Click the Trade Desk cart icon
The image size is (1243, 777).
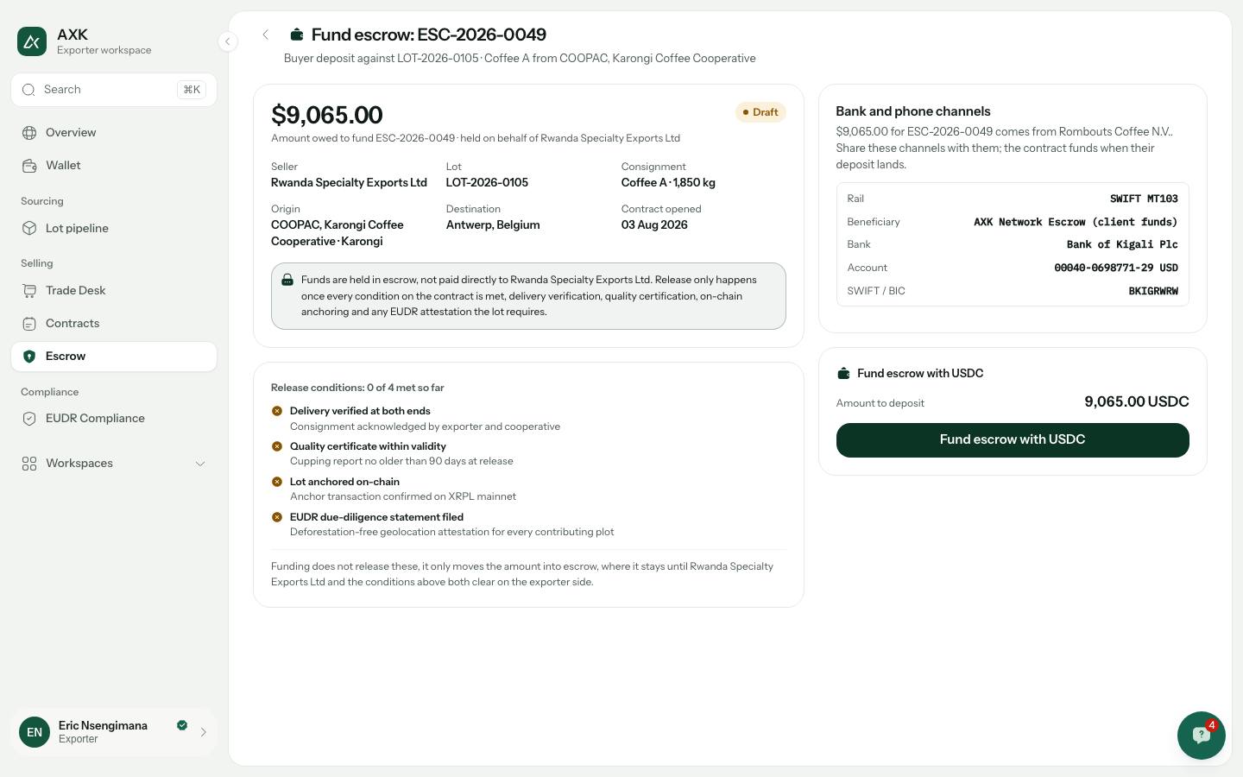[29, 291]
